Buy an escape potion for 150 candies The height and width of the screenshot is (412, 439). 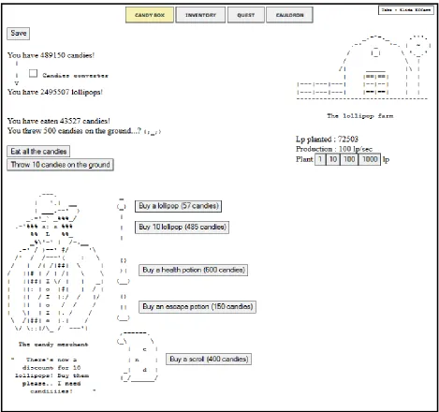pos(198,307)
